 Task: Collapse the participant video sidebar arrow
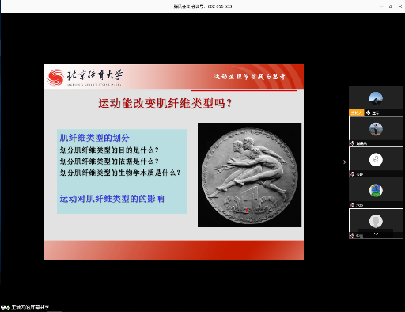point(344,162)
